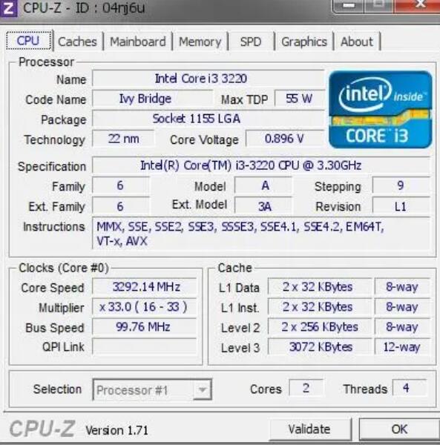Click the Specification field with 'i3-3220 CPU @ 3.30GHz'
The image size is (440, 445).
coord(261,165)
